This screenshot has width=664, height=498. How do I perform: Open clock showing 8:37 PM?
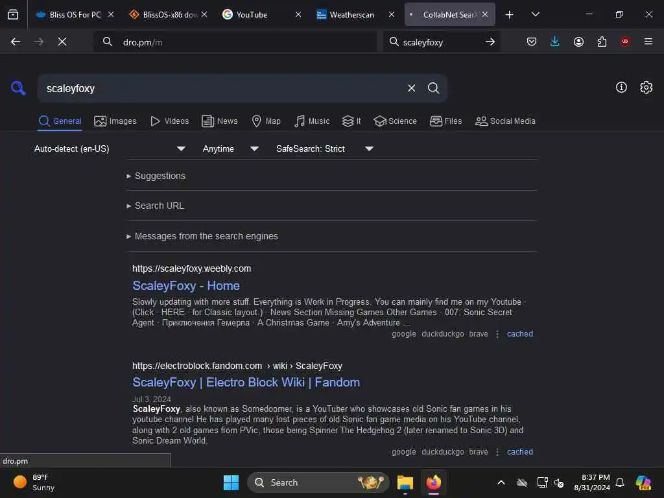click(591, 482)
